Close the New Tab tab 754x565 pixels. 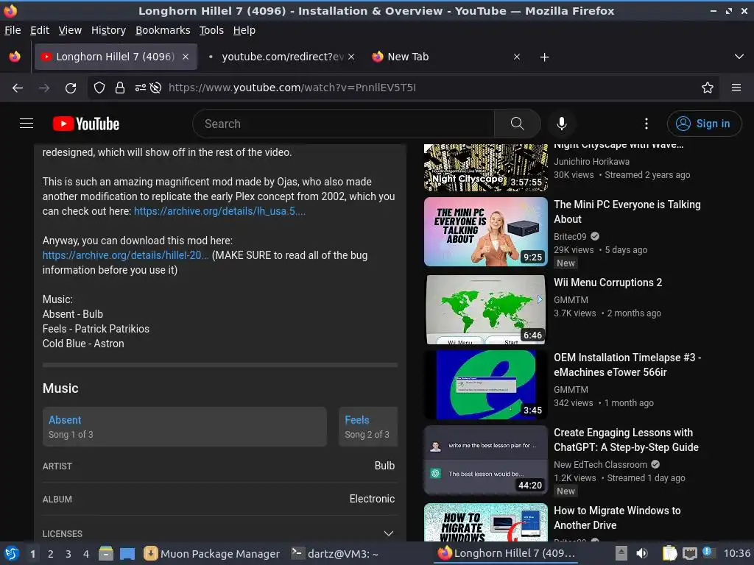[517, 57]
